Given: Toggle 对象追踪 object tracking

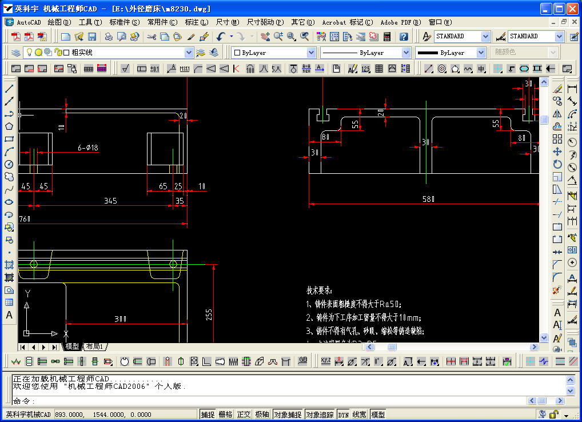Looking at the screenshot, I should click(320, 415).
